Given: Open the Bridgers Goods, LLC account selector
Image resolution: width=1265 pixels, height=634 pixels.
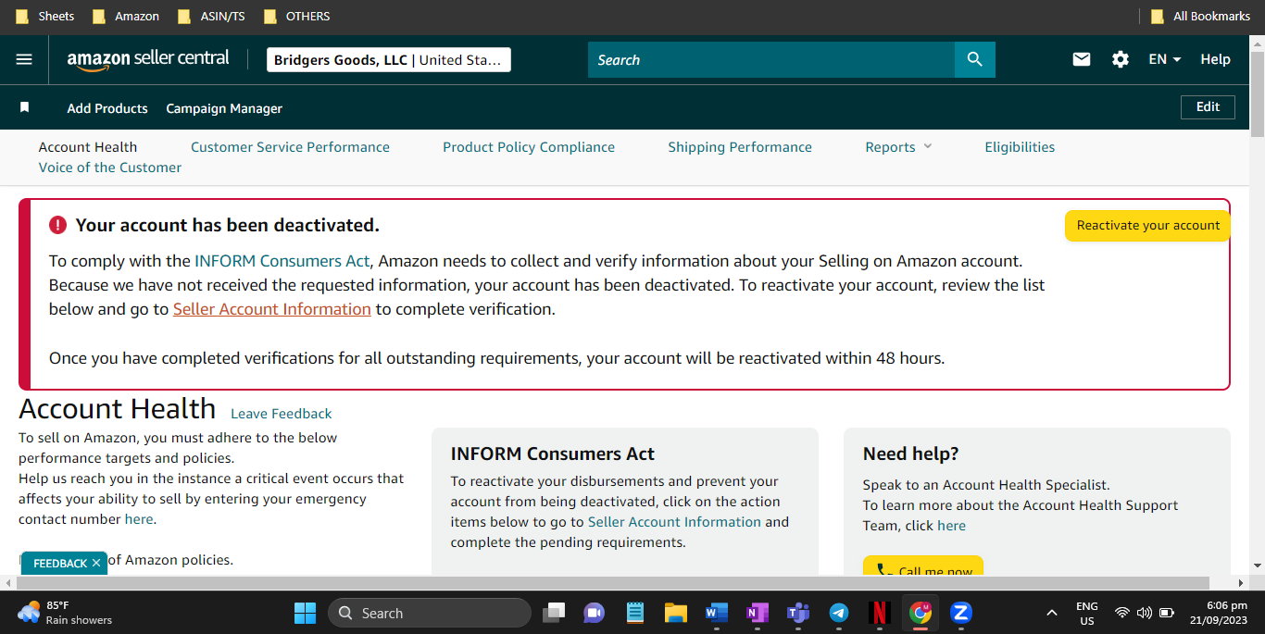Looking at the screenshot, I should (x=389, y=60).
